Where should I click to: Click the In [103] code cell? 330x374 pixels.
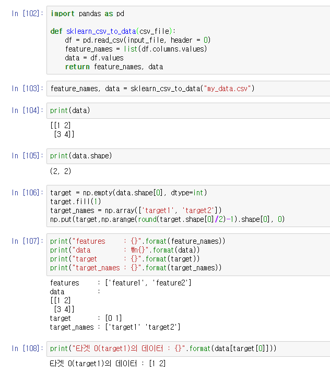[x=188, y=89]
